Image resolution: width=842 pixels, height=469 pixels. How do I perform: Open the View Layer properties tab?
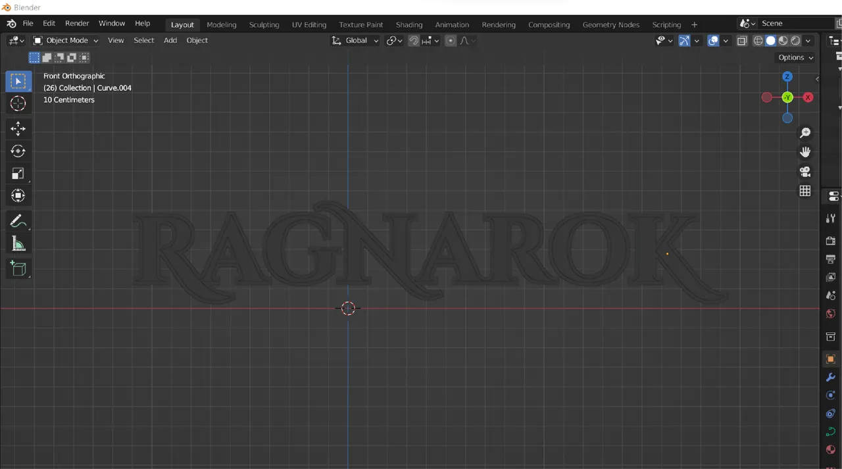click(x=831, y=278)
